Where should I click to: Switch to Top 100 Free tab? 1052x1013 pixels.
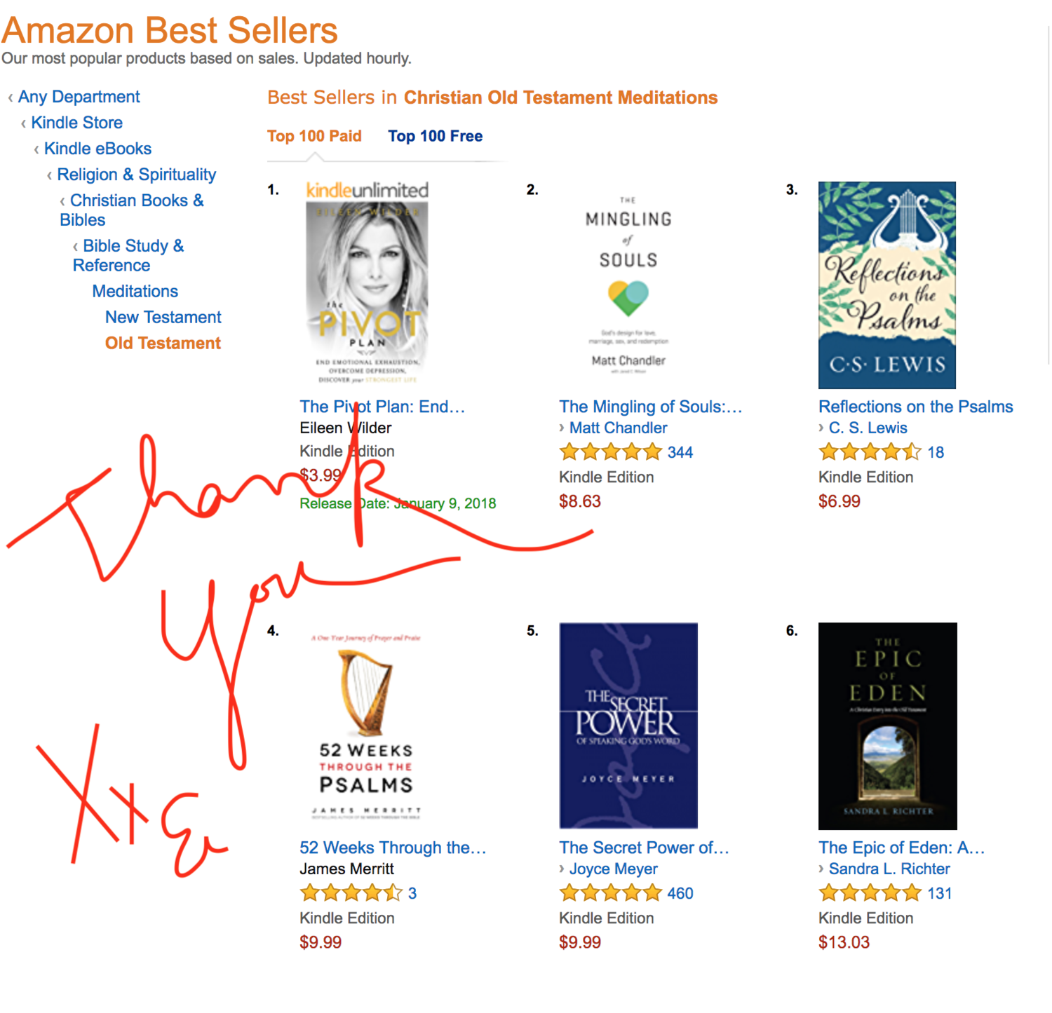435,136
